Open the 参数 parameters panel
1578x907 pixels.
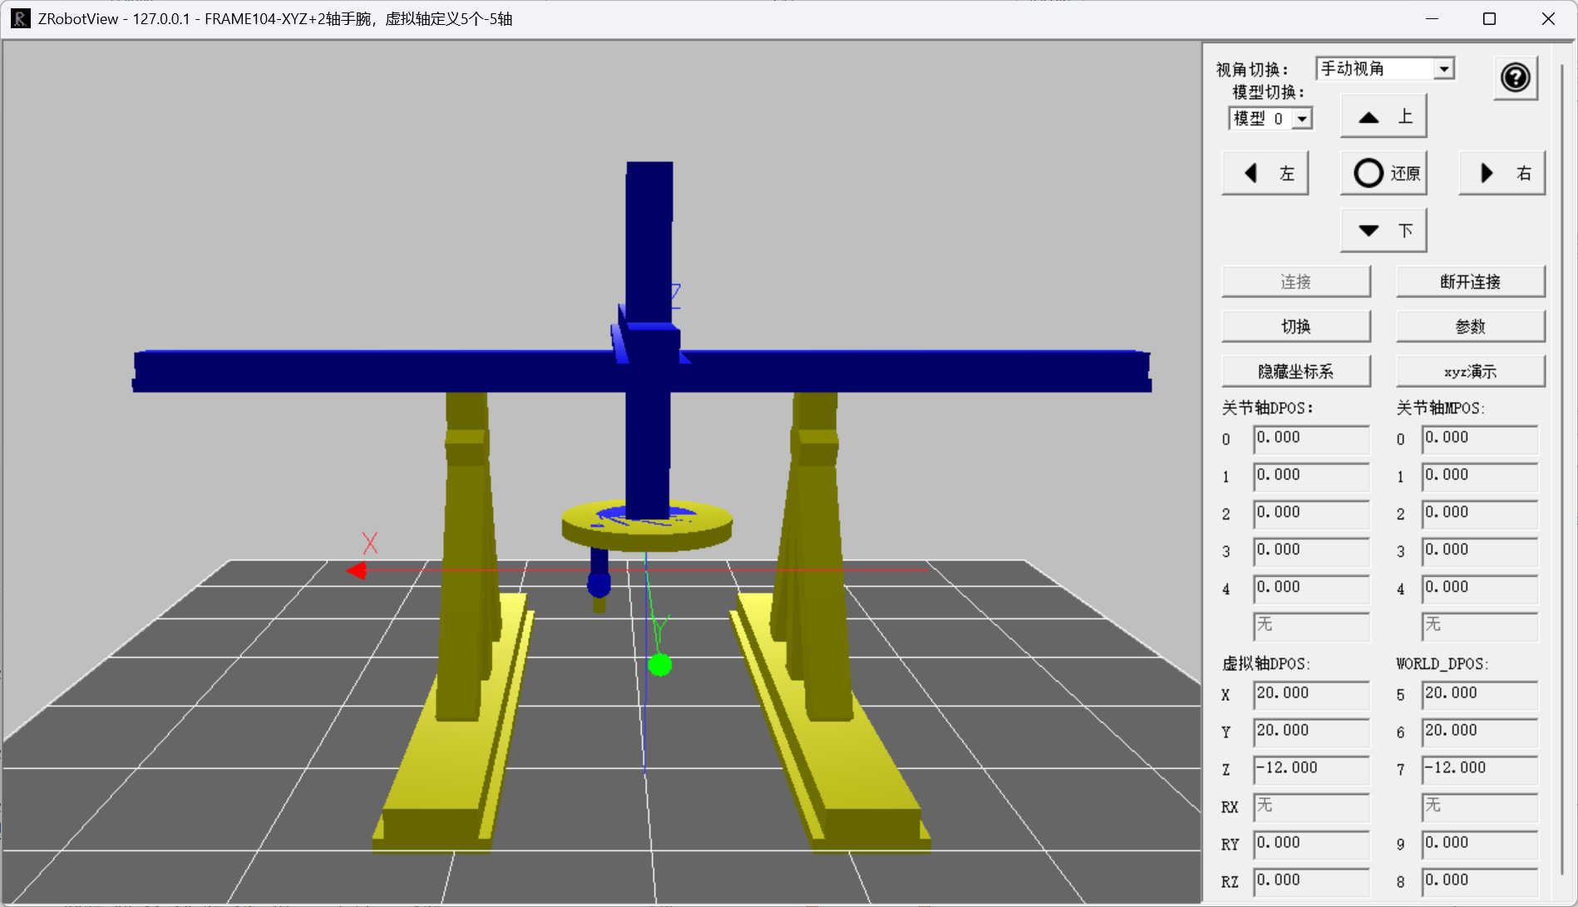[1470, 326]
